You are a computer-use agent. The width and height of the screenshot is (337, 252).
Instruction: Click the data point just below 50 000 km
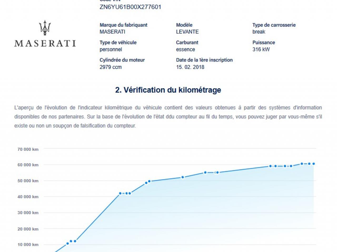coord(146,183)
